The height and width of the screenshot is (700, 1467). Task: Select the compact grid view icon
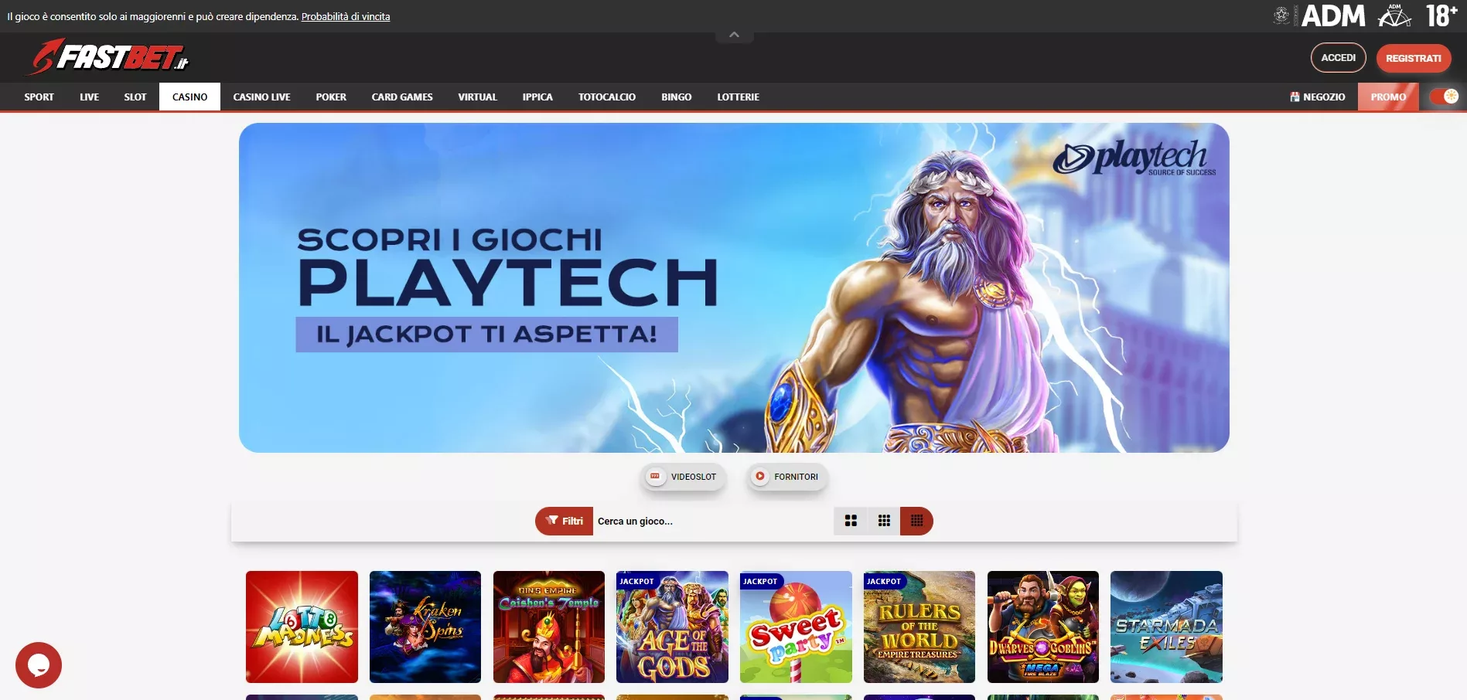(x=917, y=521)
